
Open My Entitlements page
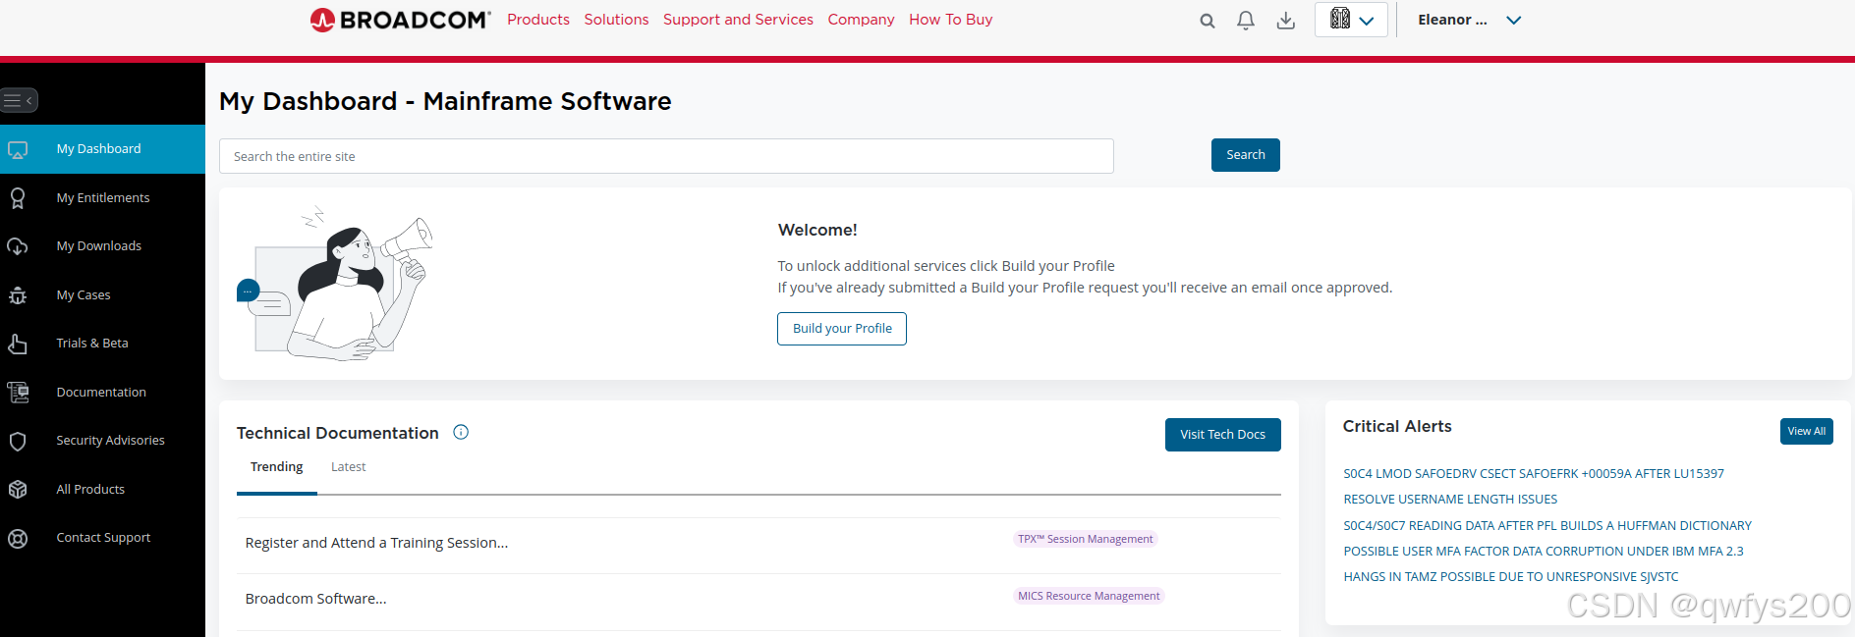[x=102, y=198]
